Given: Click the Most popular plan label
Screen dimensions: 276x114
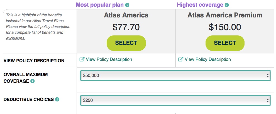Looking at the screenshot, I should click(100, 5).
